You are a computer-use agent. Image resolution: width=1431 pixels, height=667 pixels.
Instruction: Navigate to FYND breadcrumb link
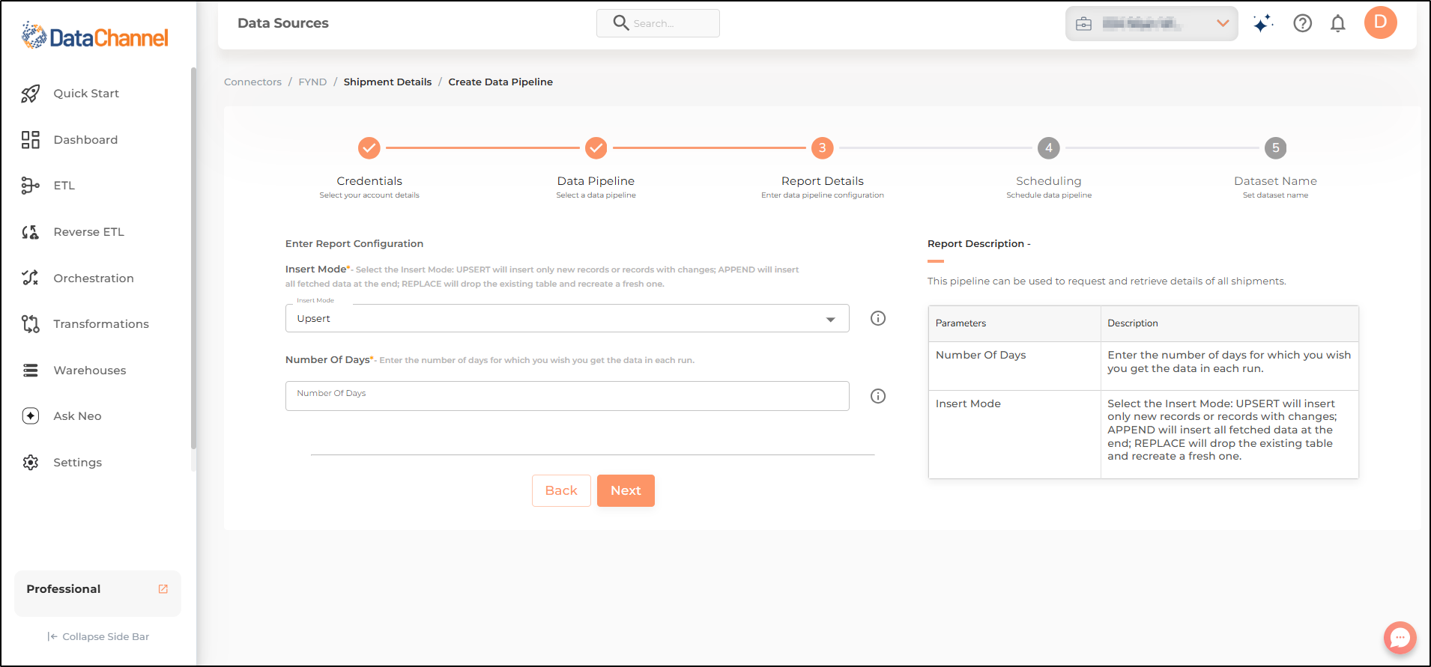[x=312, y=82]
